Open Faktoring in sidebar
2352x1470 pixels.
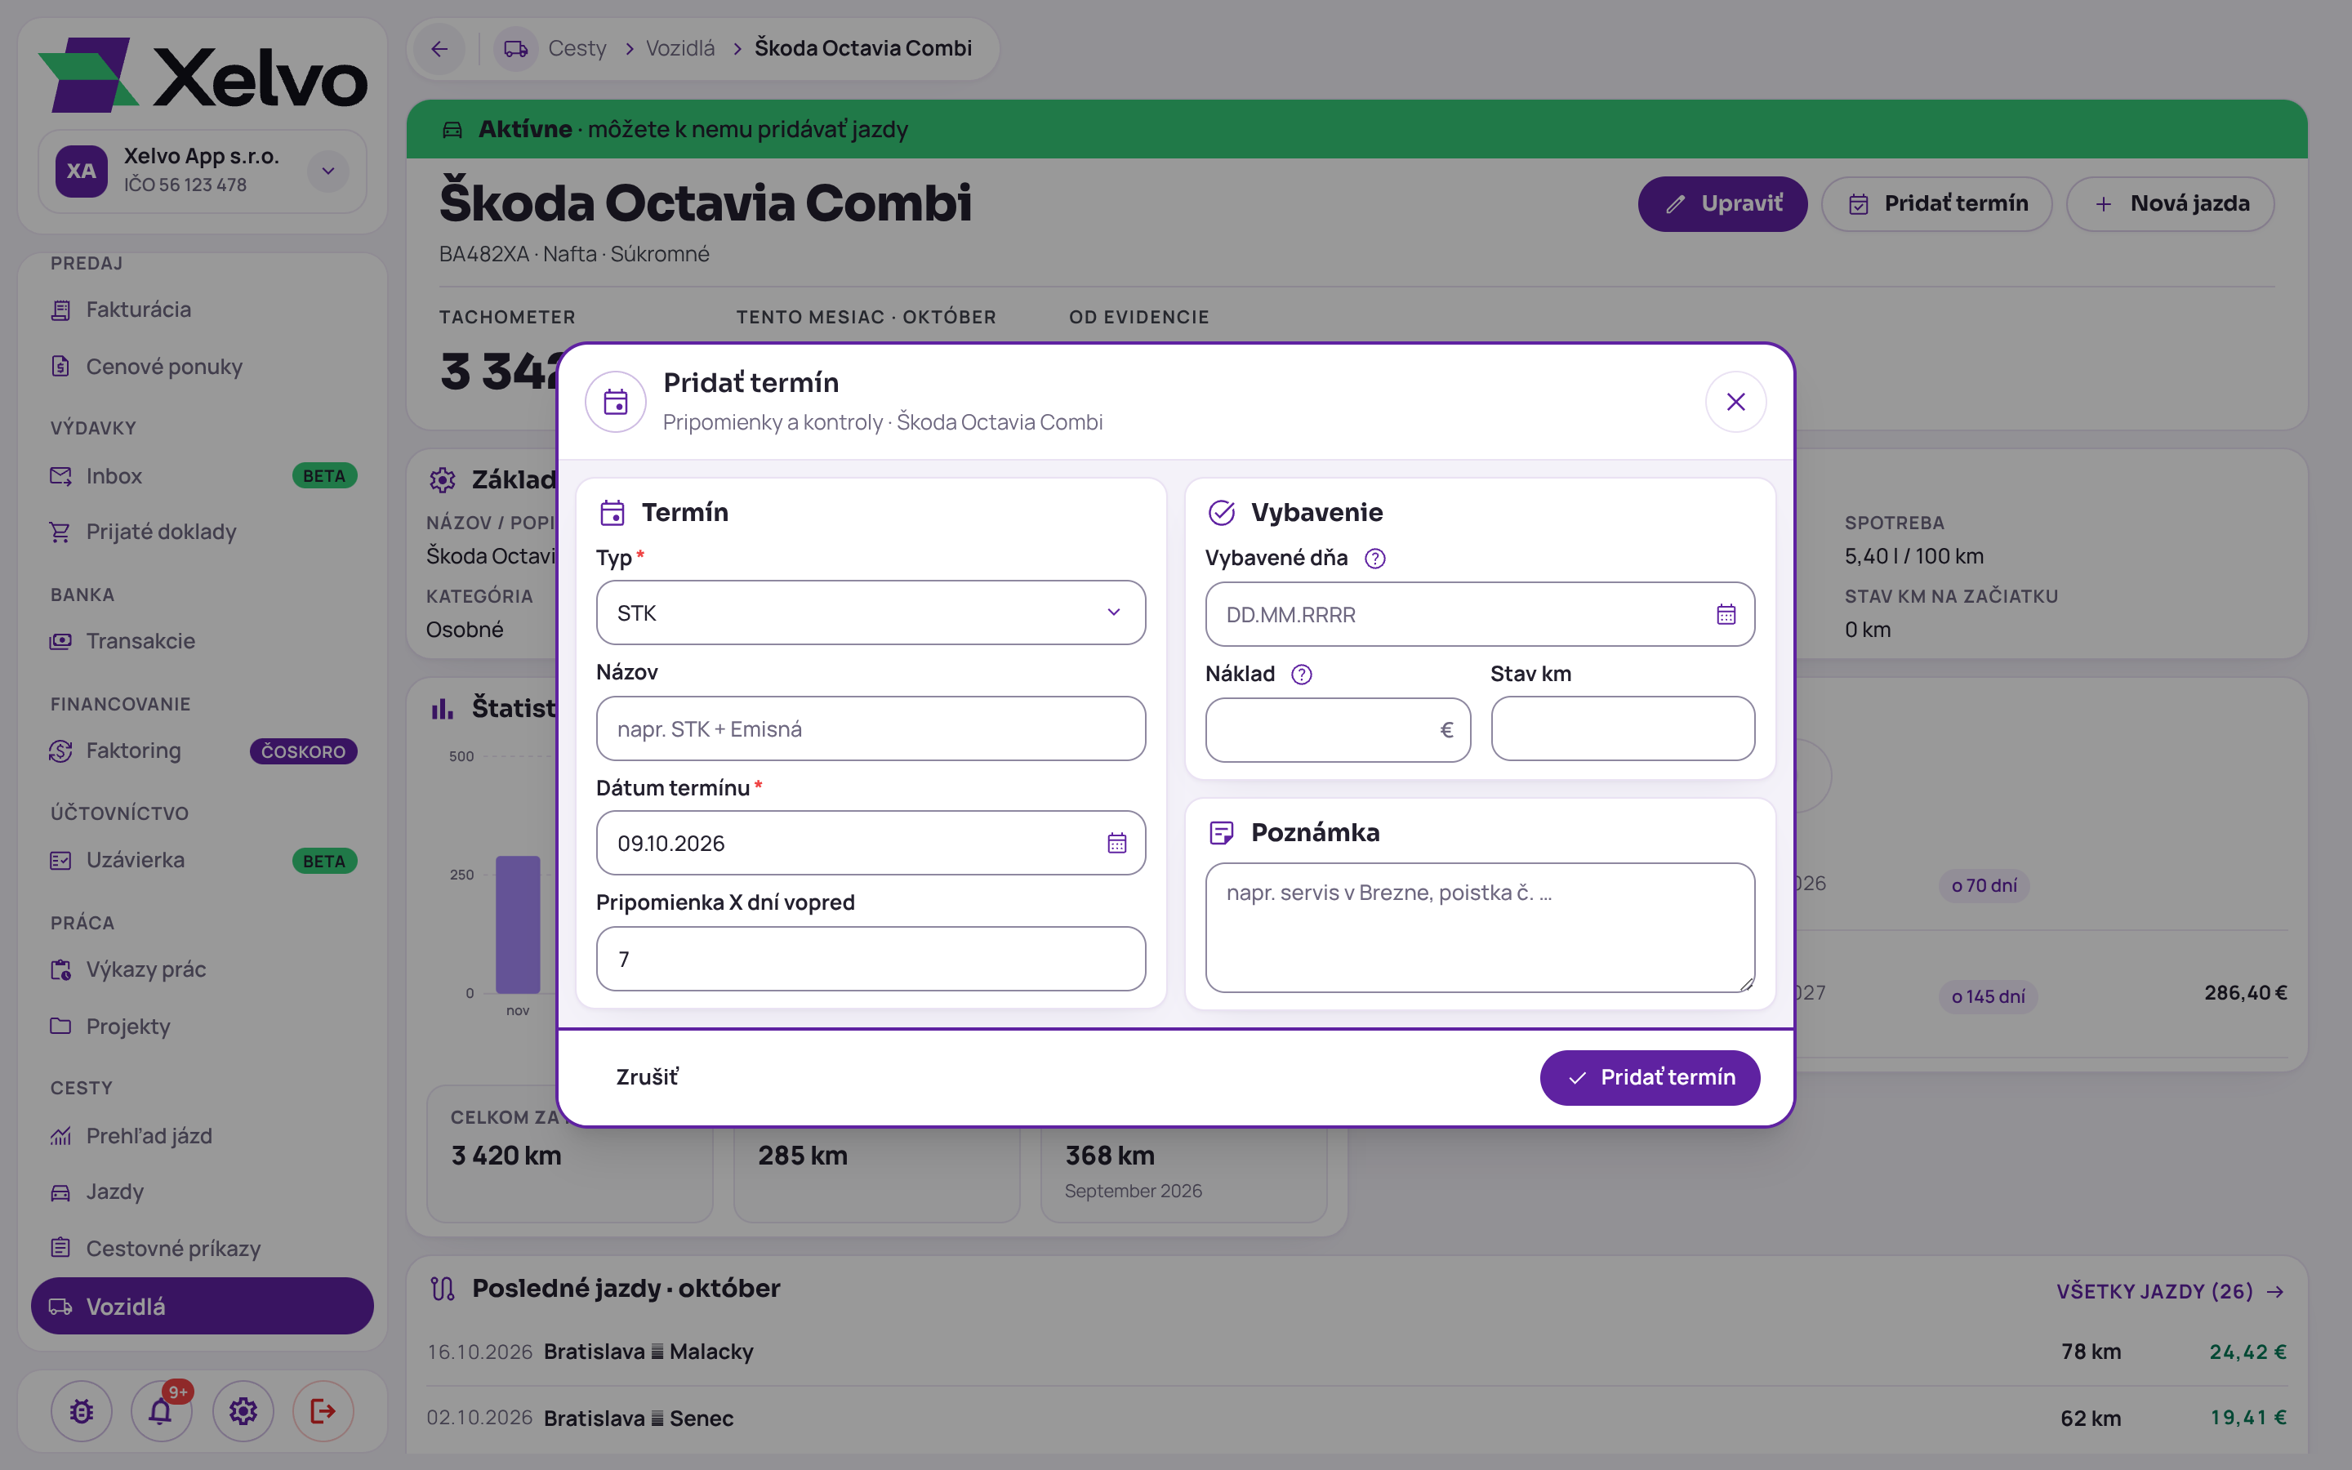[203, 751]
